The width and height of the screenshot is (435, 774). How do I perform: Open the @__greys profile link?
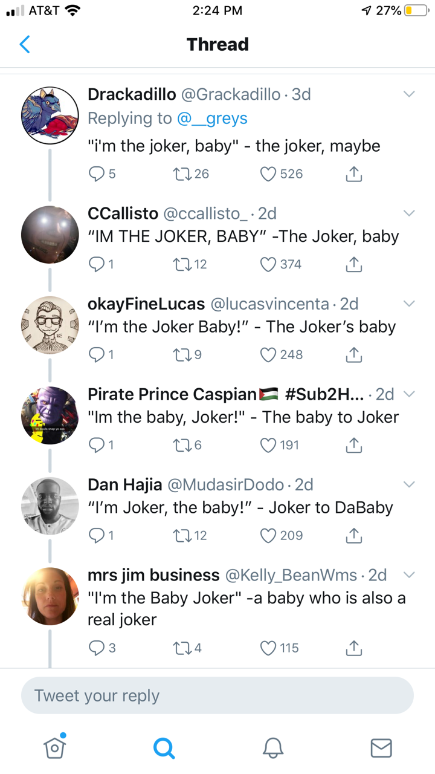pyautogui.click(x=212, y=119)
